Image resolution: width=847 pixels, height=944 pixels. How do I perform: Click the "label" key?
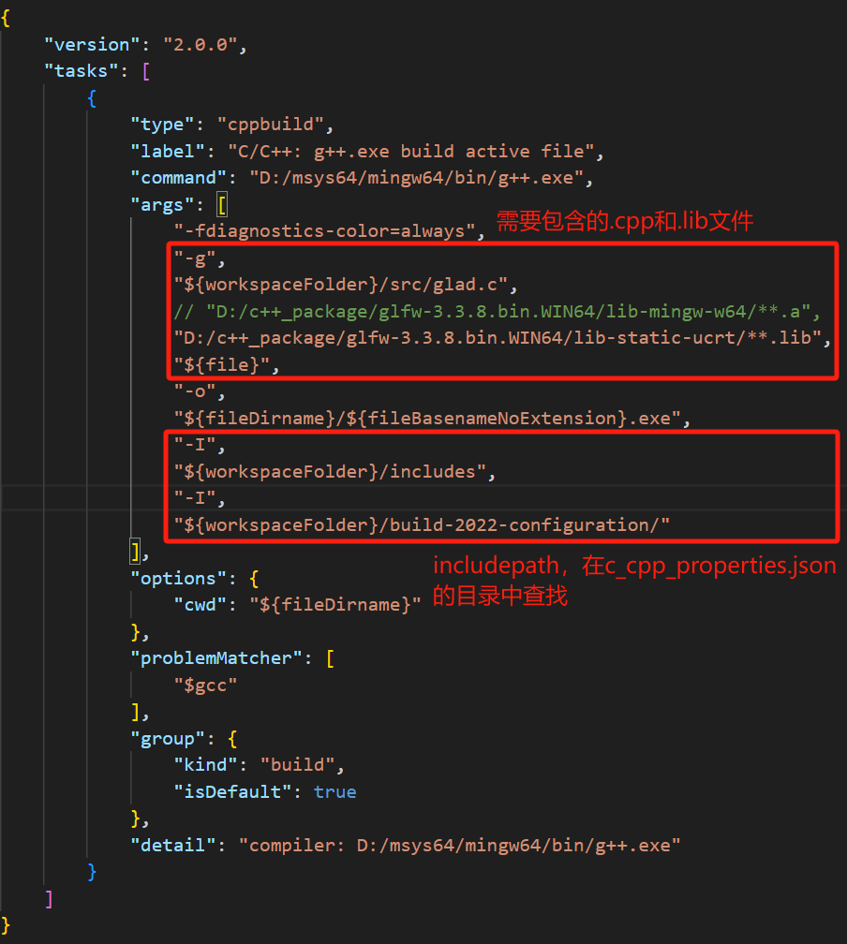coord(168,151)
